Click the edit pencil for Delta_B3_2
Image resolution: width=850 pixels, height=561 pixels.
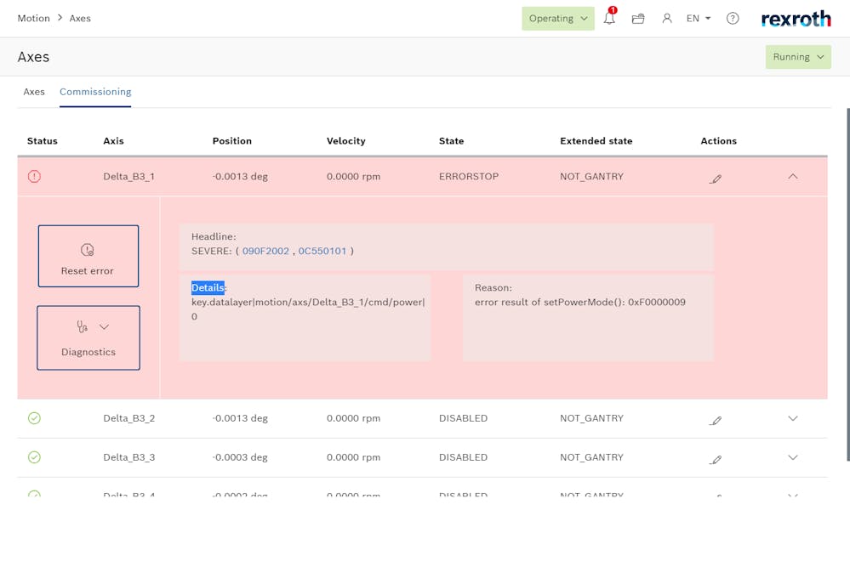(716, 420)
